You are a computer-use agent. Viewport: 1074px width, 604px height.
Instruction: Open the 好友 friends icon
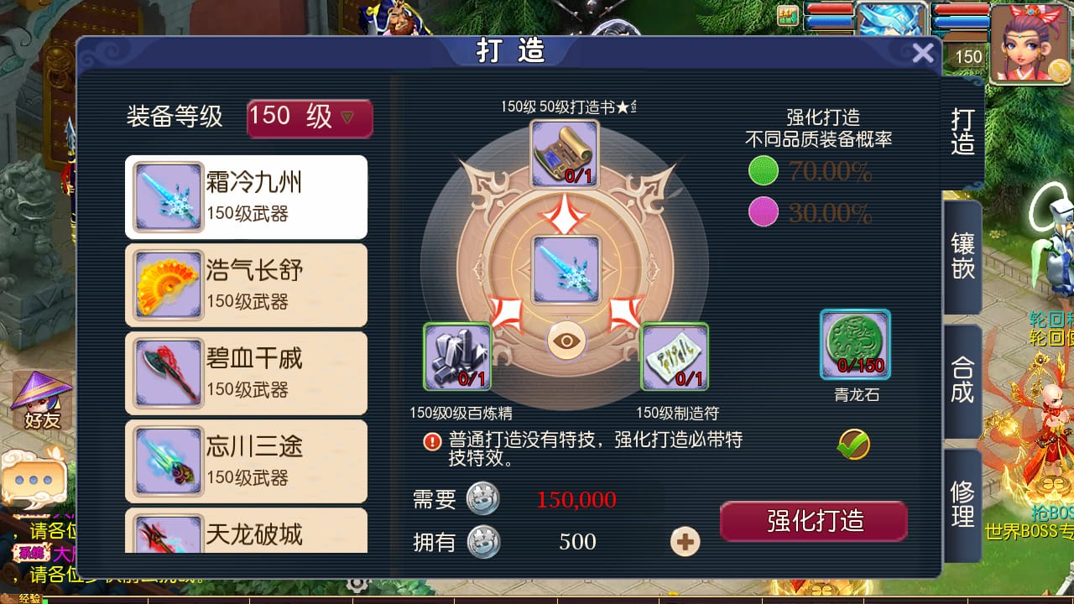(42, 400)
